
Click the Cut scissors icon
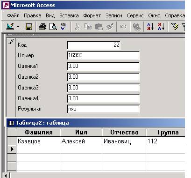77,27
